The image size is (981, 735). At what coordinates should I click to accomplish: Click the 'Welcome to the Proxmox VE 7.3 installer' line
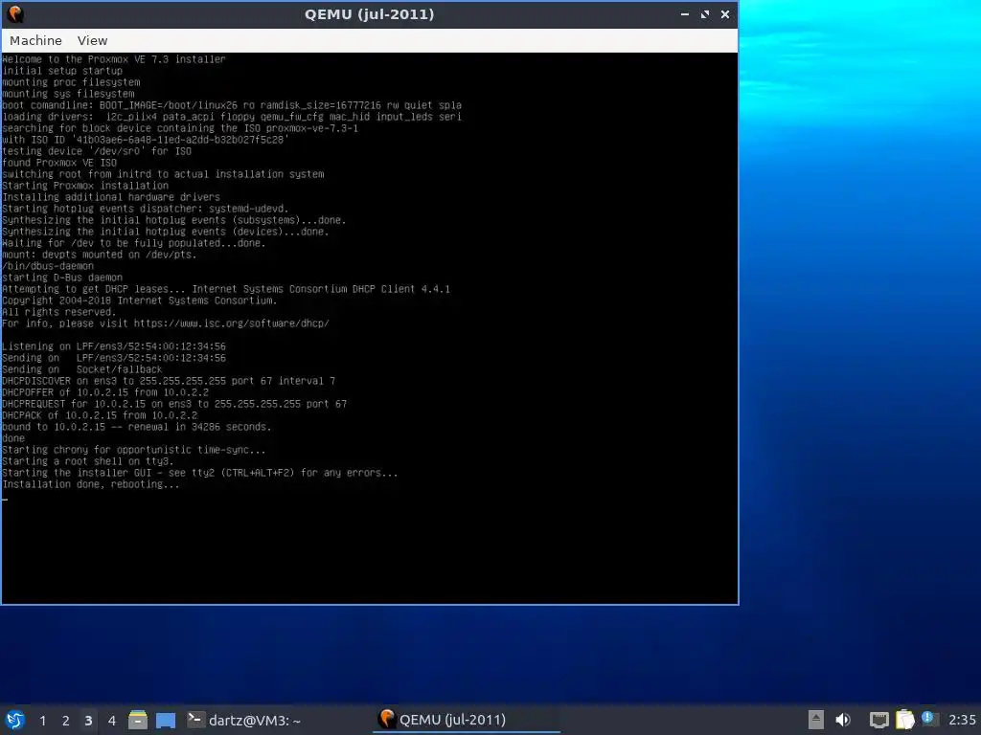114,59
